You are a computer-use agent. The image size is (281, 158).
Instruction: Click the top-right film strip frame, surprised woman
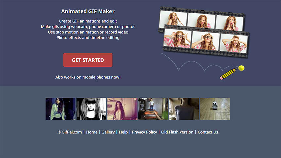(229, 23)
